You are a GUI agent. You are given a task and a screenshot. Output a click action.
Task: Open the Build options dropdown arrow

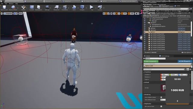point(78,8)
